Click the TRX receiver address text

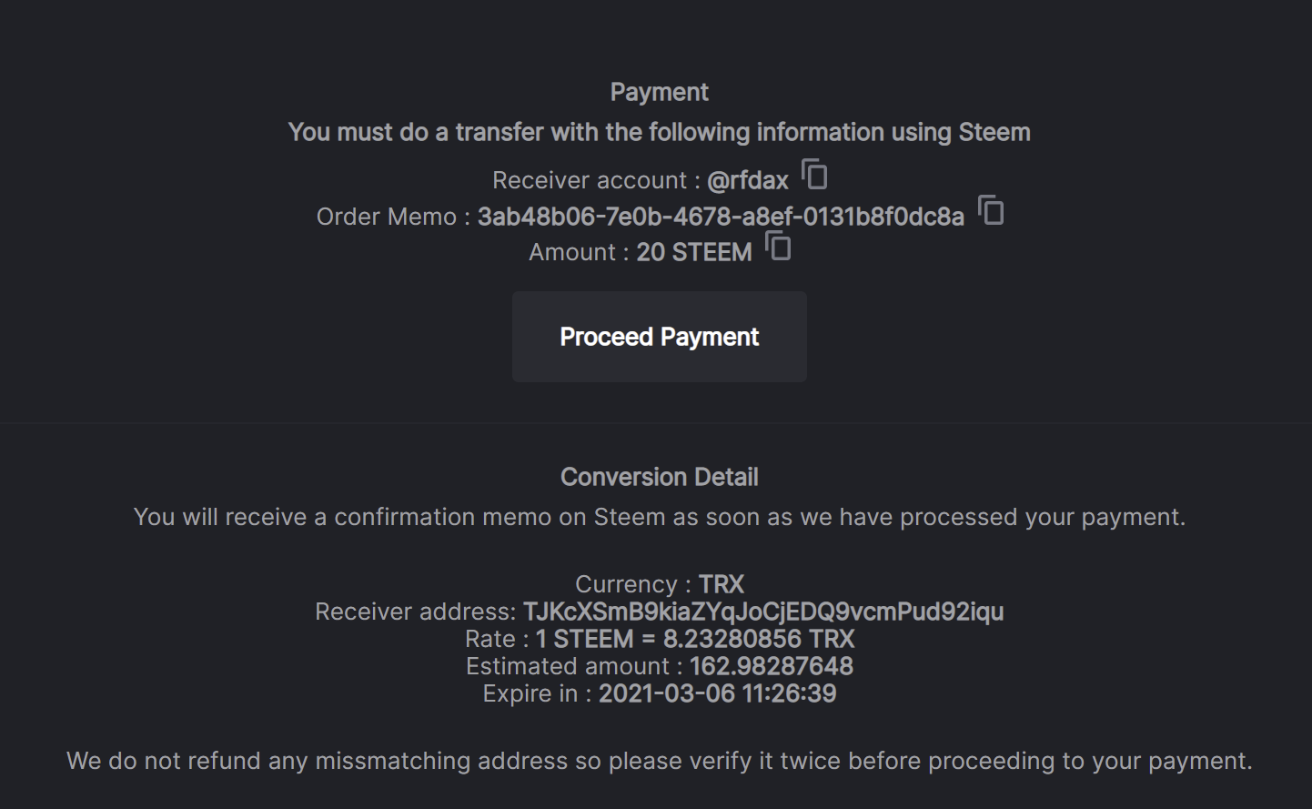(x=762, y=612)
